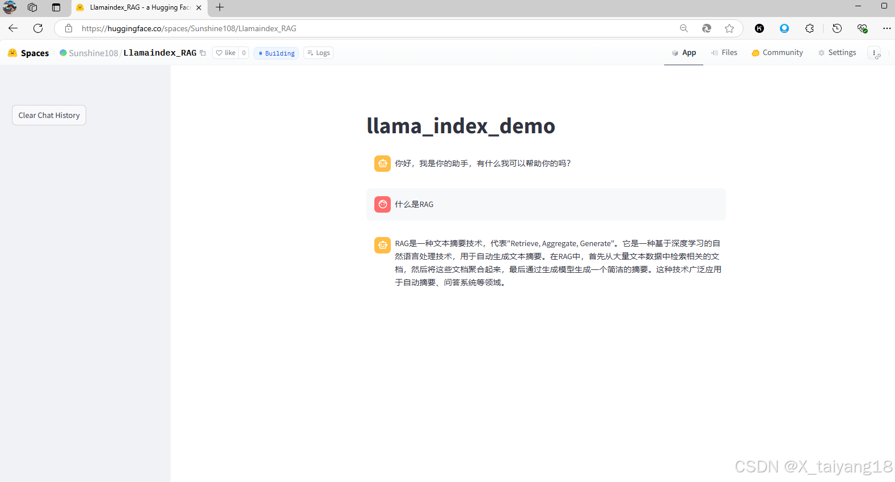Open the site info lock icon
Screen dimensions: 895x482
point(69,28)
